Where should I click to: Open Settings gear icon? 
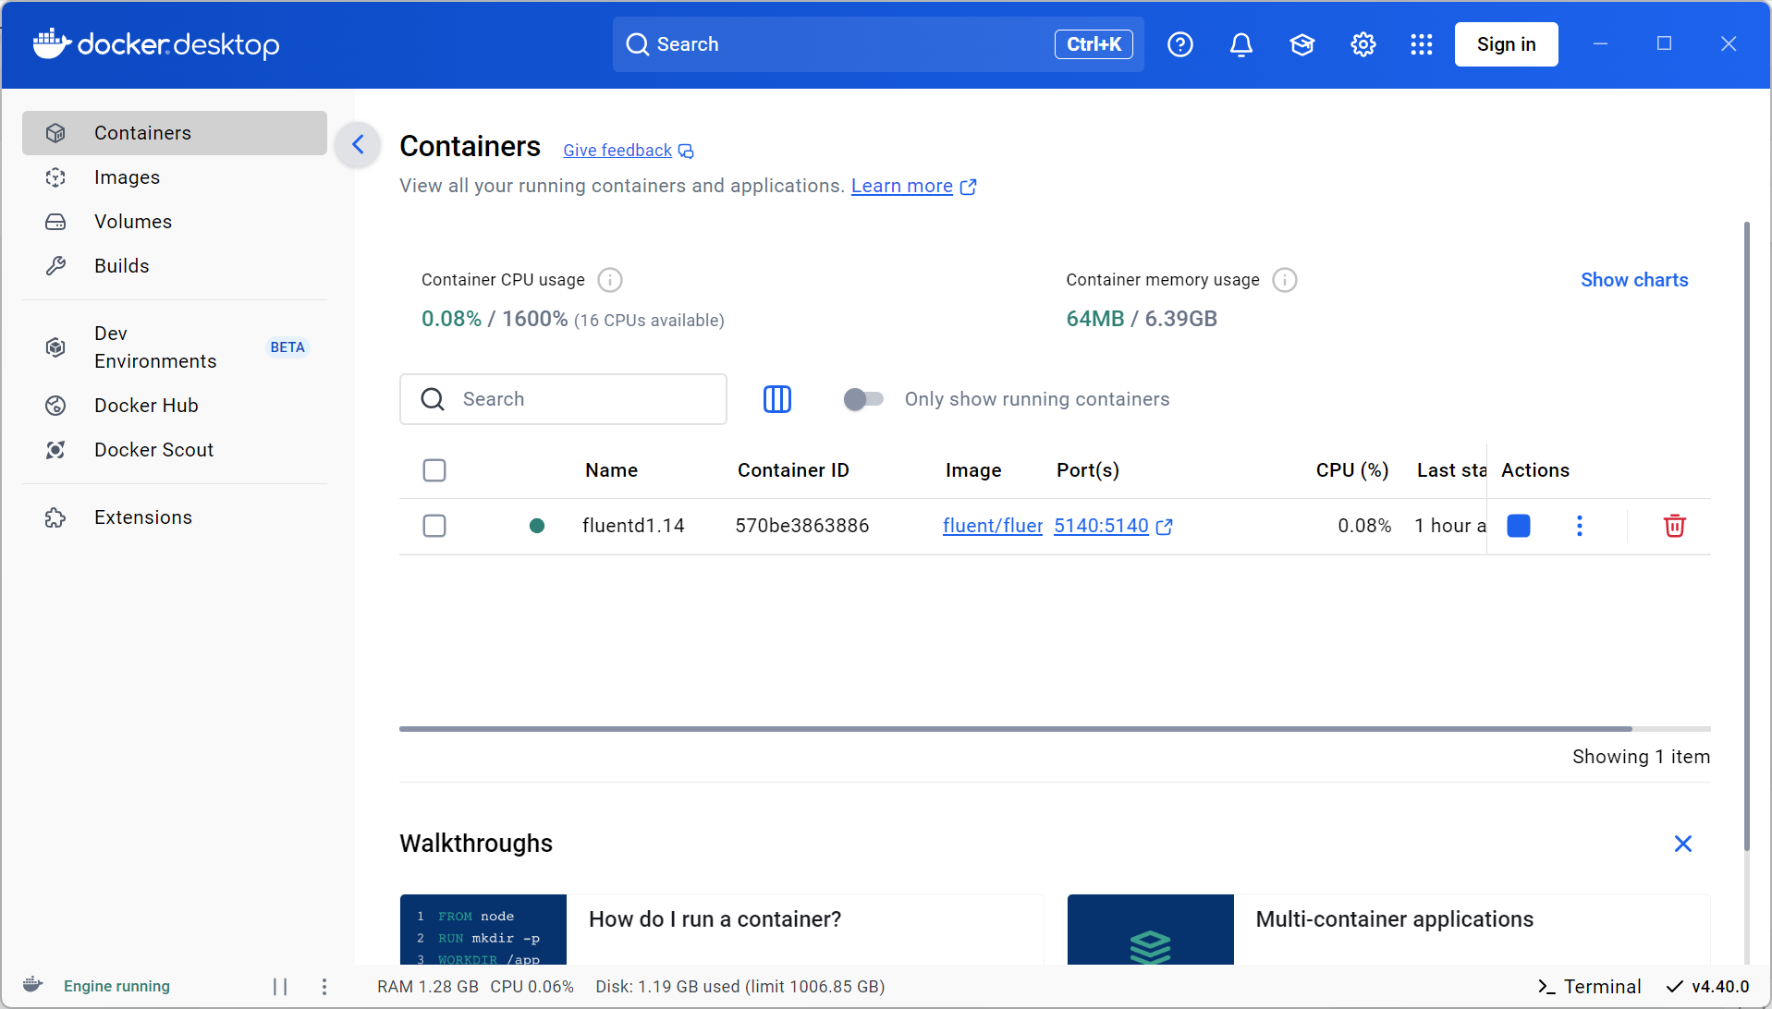[x=1363, y=44]
